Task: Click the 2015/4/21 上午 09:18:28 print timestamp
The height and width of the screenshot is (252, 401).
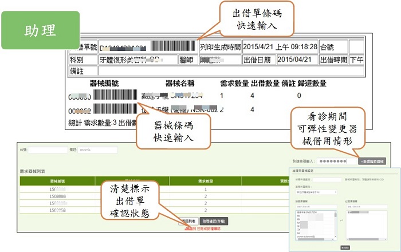Action: pos(280,47)
